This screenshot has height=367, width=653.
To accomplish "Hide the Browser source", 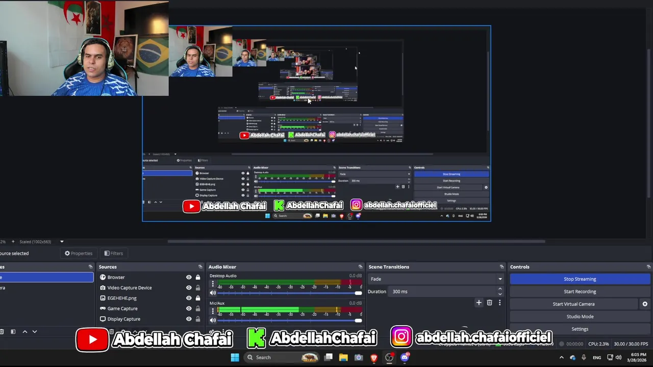I will [x=189, y=277].
